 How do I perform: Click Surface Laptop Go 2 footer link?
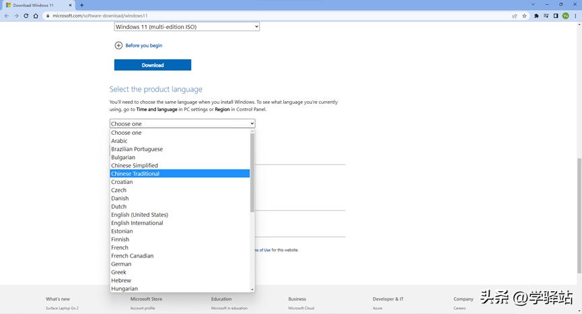(x=62, y=308)
